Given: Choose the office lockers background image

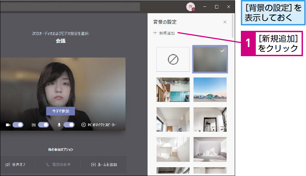Looking at the screenshot, I should [x=173, y=90].
